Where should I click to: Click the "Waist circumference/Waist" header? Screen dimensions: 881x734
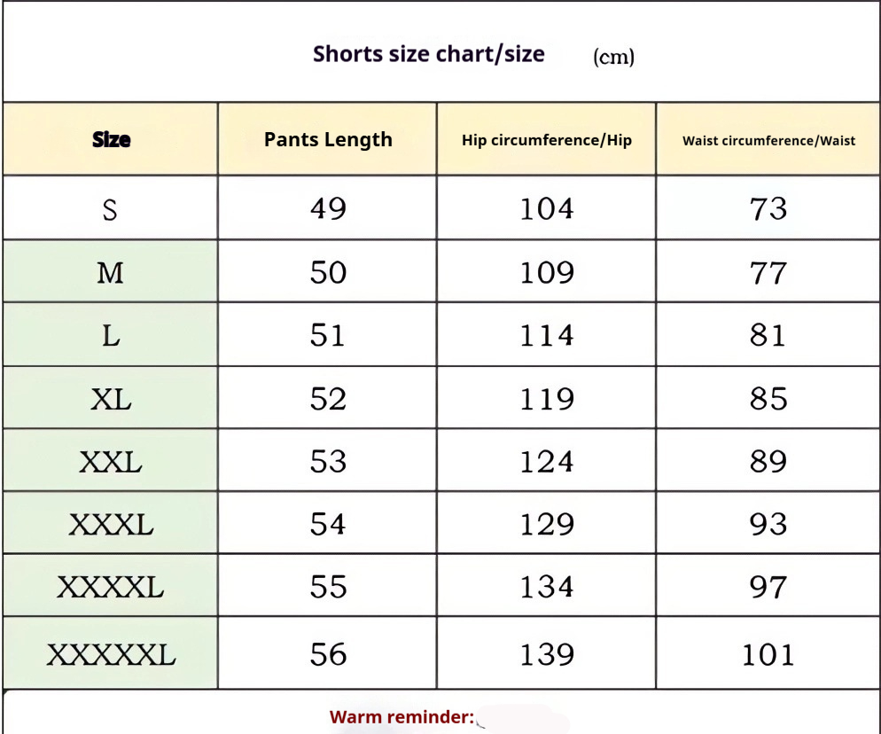point(768,140)
